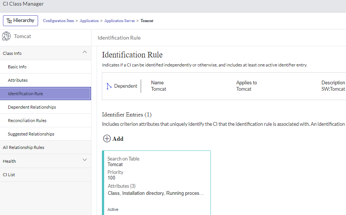Click the plus icon to add identifier entry

[107, 138]
